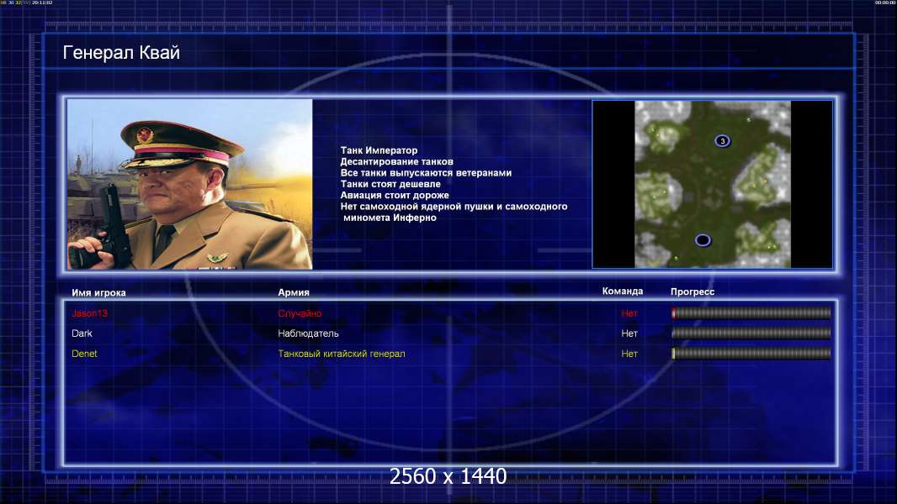This screenshot has width=897, height=504.
Task: Click Dark's loading progress bar
Action: tap(751, 333)
